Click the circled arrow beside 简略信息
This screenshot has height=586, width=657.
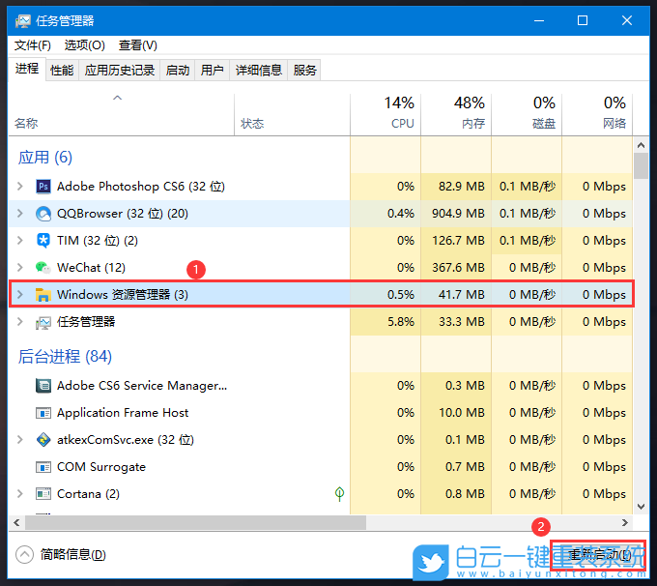24,554
